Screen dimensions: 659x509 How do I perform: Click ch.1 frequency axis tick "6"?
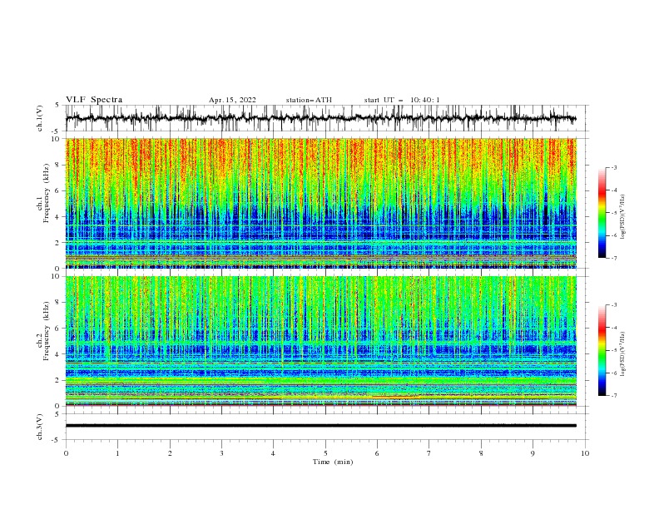[x=57, y=190]
